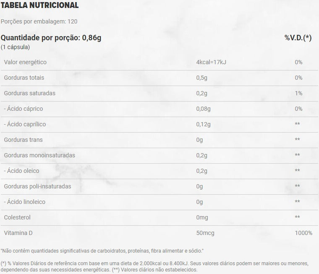Select the Porções por embalagem: 120 text
319x274 pixels.
tap(39, 21)
